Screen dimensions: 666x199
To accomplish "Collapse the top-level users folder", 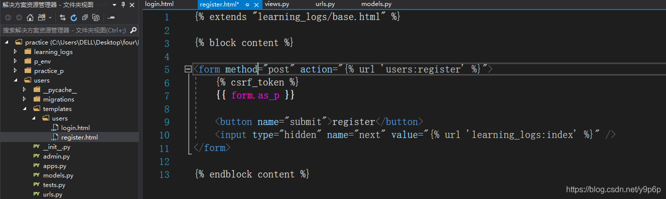I will (16, 80).
